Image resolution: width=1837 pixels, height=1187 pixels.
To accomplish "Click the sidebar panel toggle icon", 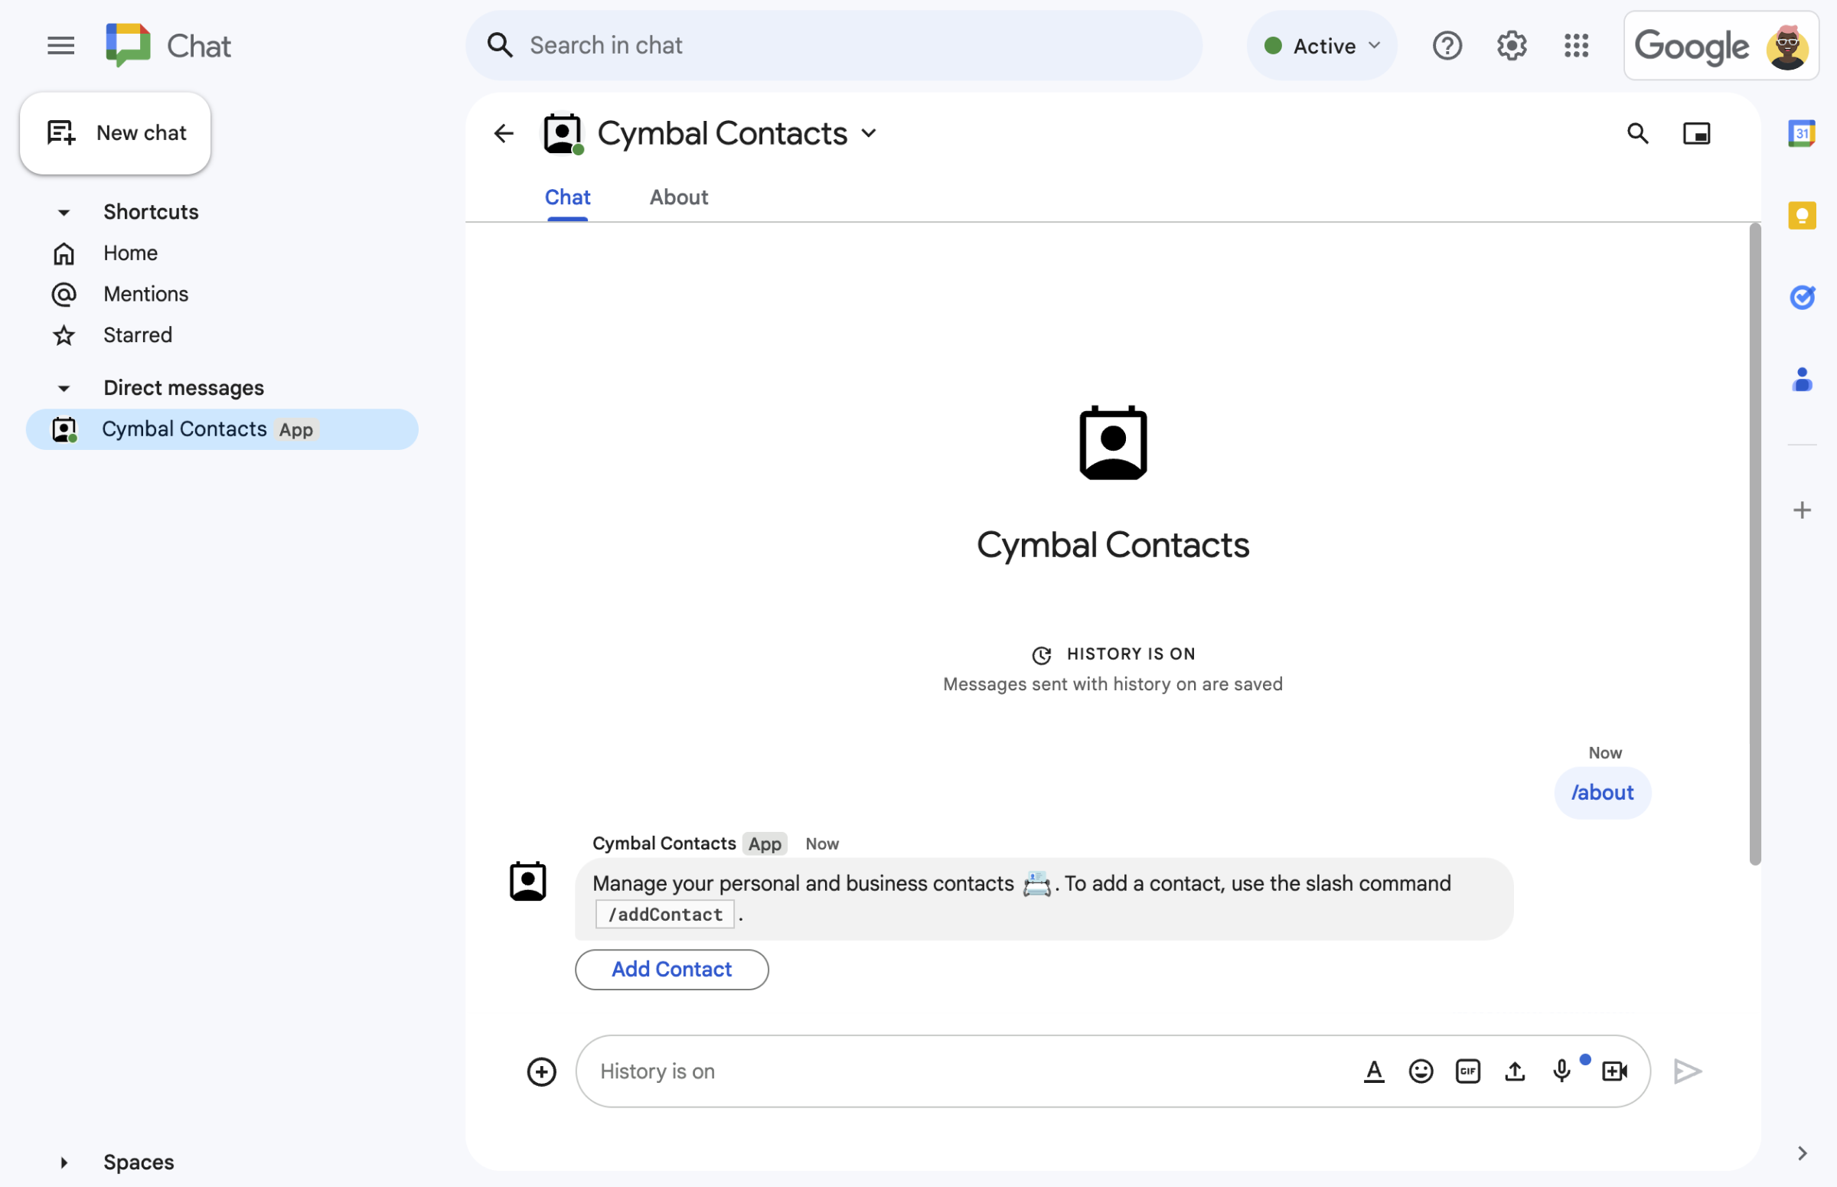I will (1698, 132).
